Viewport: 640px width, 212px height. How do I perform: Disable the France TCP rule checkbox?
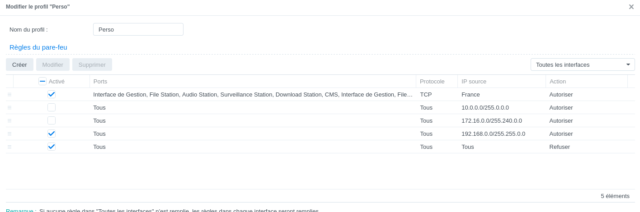click(x=52, y=94)
